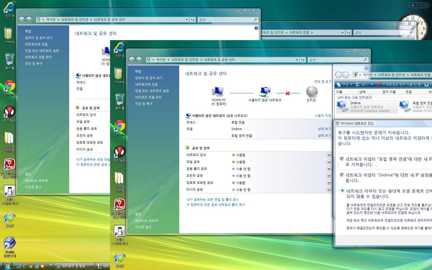Launch Chrome from the quick launch bar
The height and width of the screenshot is (270, 432).
[31, 266]
